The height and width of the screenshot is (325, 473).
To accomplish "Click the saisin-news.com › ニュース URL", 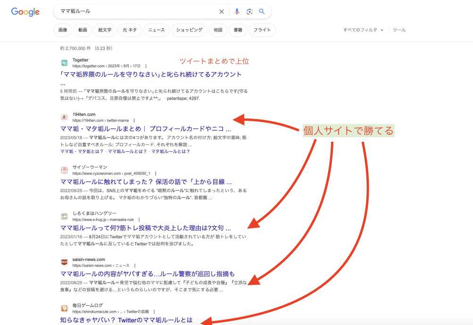I will (101, 266).
